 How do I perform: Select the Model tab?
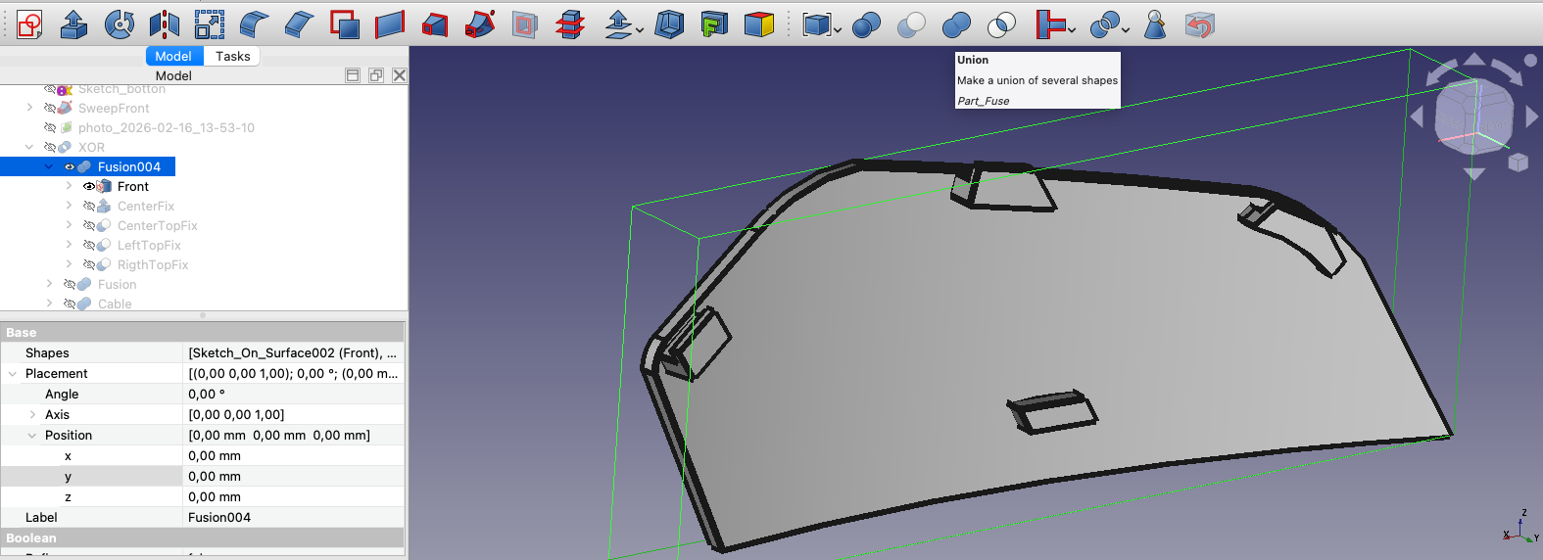pyautogui.click(x=173, y=56)
